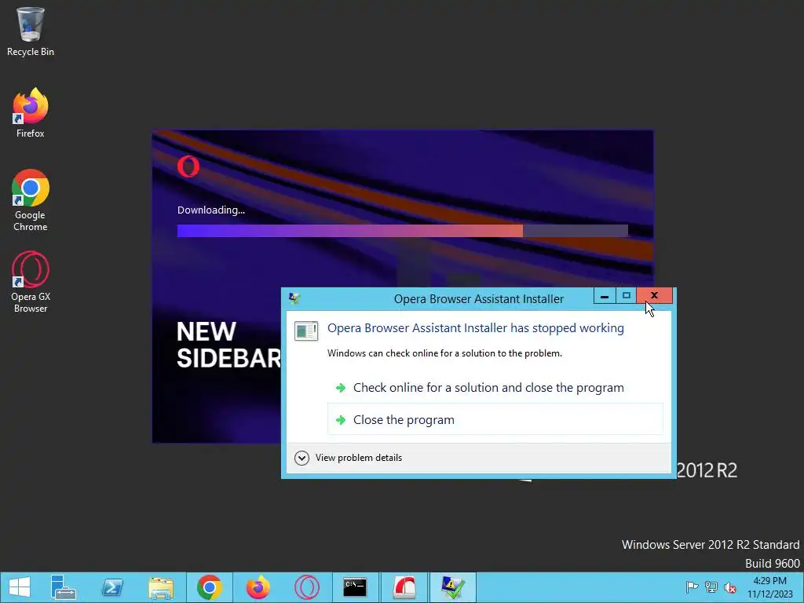804x603 pixels.
Task: Open the Windows Start button
Action: 20,587
